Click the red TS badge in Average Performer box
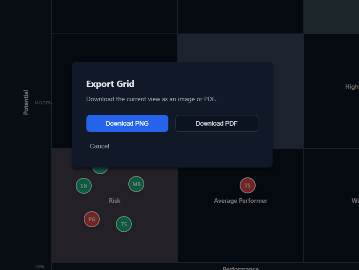 [247, 185]
